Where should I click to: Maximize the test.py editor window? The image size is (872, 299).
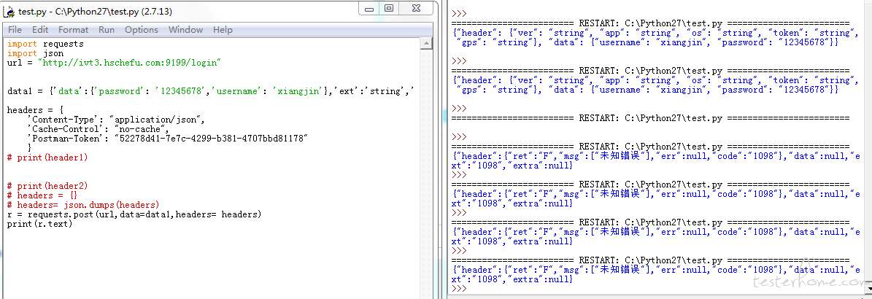coord(389,8)
